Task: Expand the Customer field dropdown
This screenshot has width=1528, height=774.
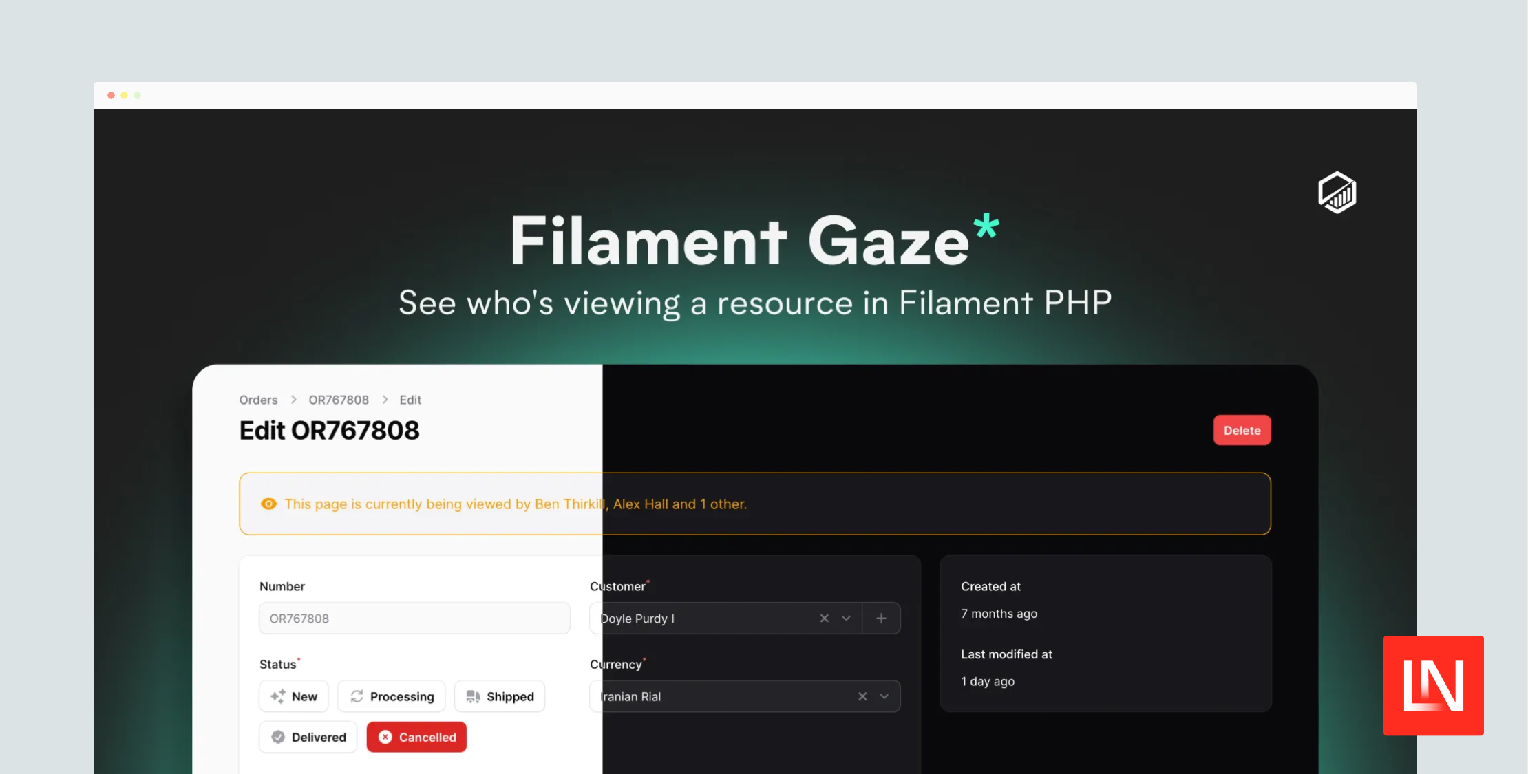Action: [846, 618]
